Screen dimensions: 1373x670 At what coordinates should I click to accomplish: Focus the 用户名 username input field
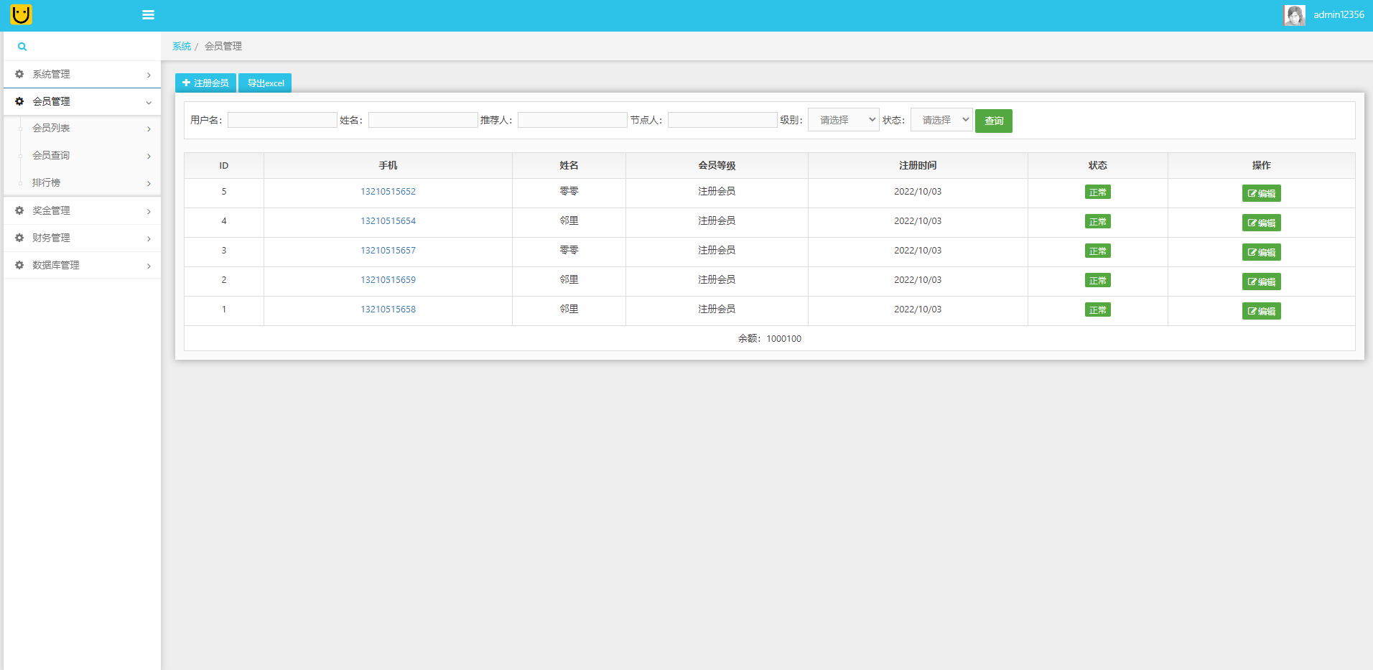point(282,120)
